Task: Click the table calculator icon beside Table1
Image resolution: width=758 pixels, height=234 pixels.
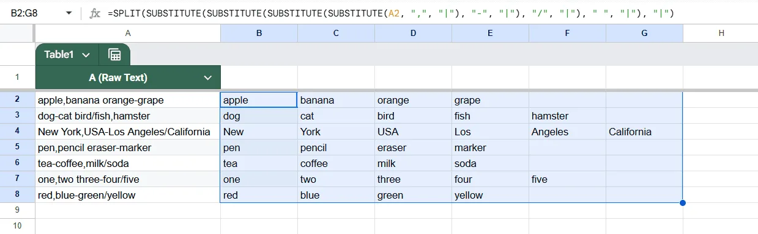Action: tap(114, 55)
